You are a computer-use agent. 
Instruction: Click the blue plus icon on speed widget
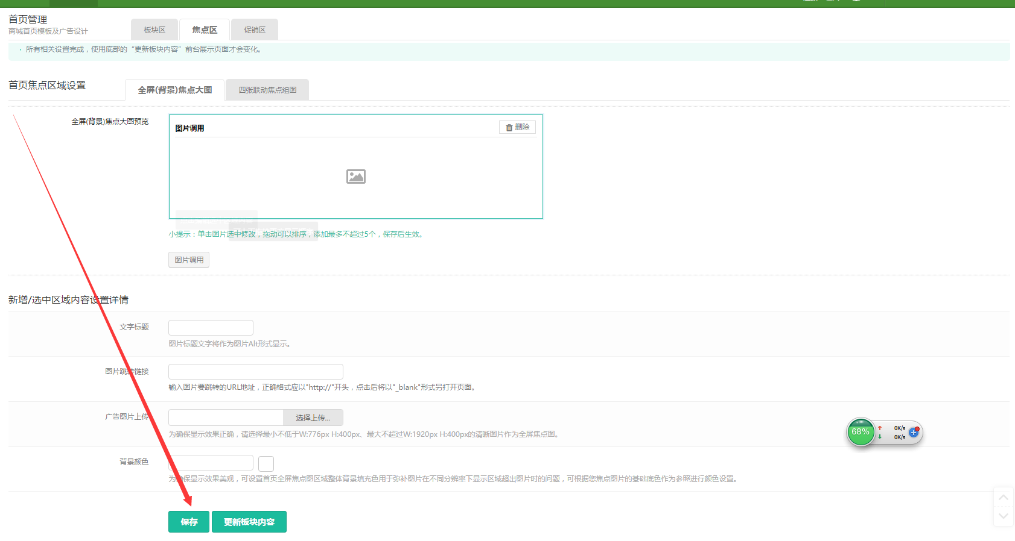[914, 433]
